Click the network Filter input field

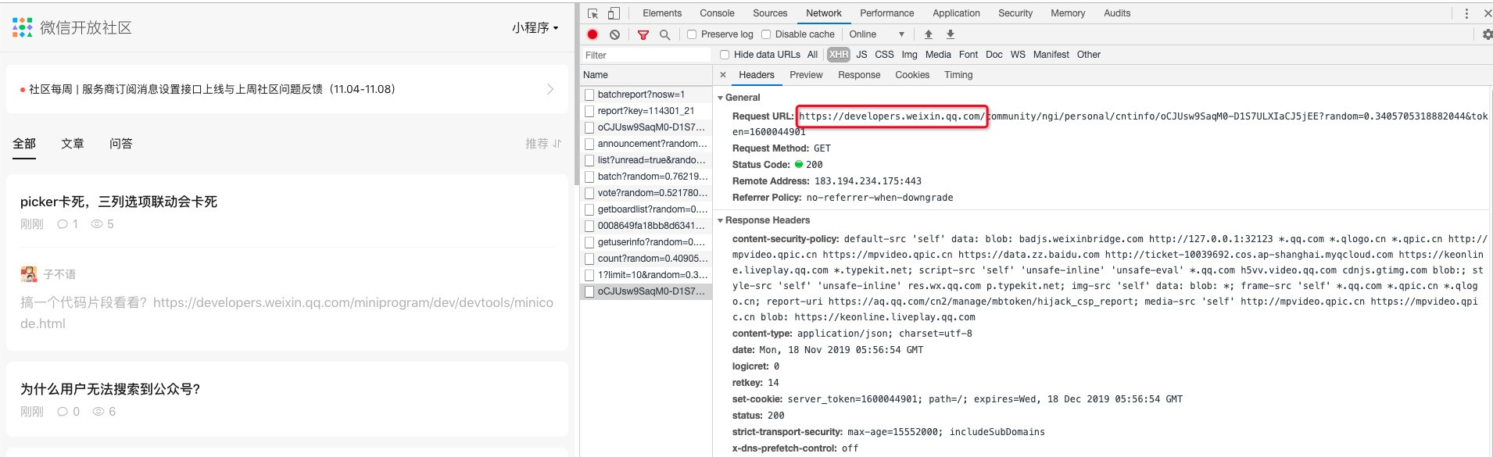pyautogui.click(x=646, y=55)
